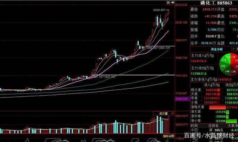Click the 指标说明 link below the volume chart

point(168,136)
